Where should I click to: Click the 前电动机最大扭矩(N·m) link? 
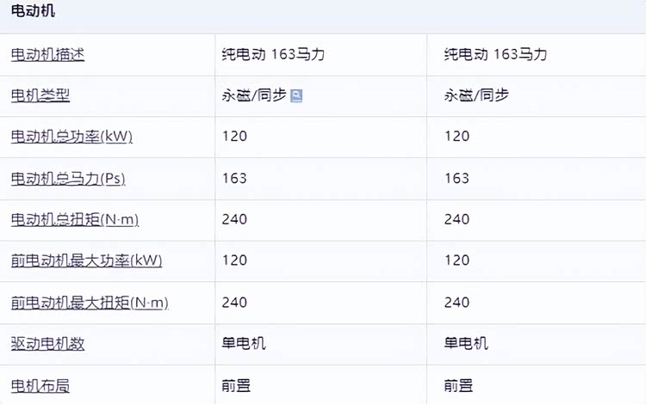point(90,302)
